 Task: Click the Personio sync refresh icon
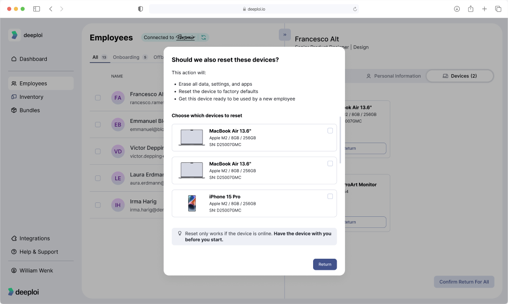204,37
